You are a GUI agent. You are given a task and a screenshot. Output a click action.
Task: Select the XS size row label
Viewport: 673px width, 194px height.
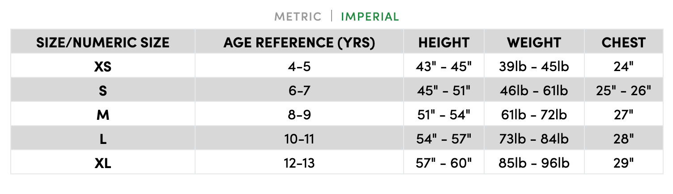tap(102, 67)
